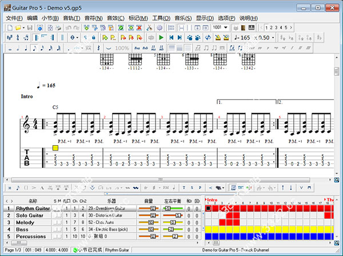343x256 pixels.
Task: Switch to track 5 in the toolbar numbers
Action: [286, 27]
